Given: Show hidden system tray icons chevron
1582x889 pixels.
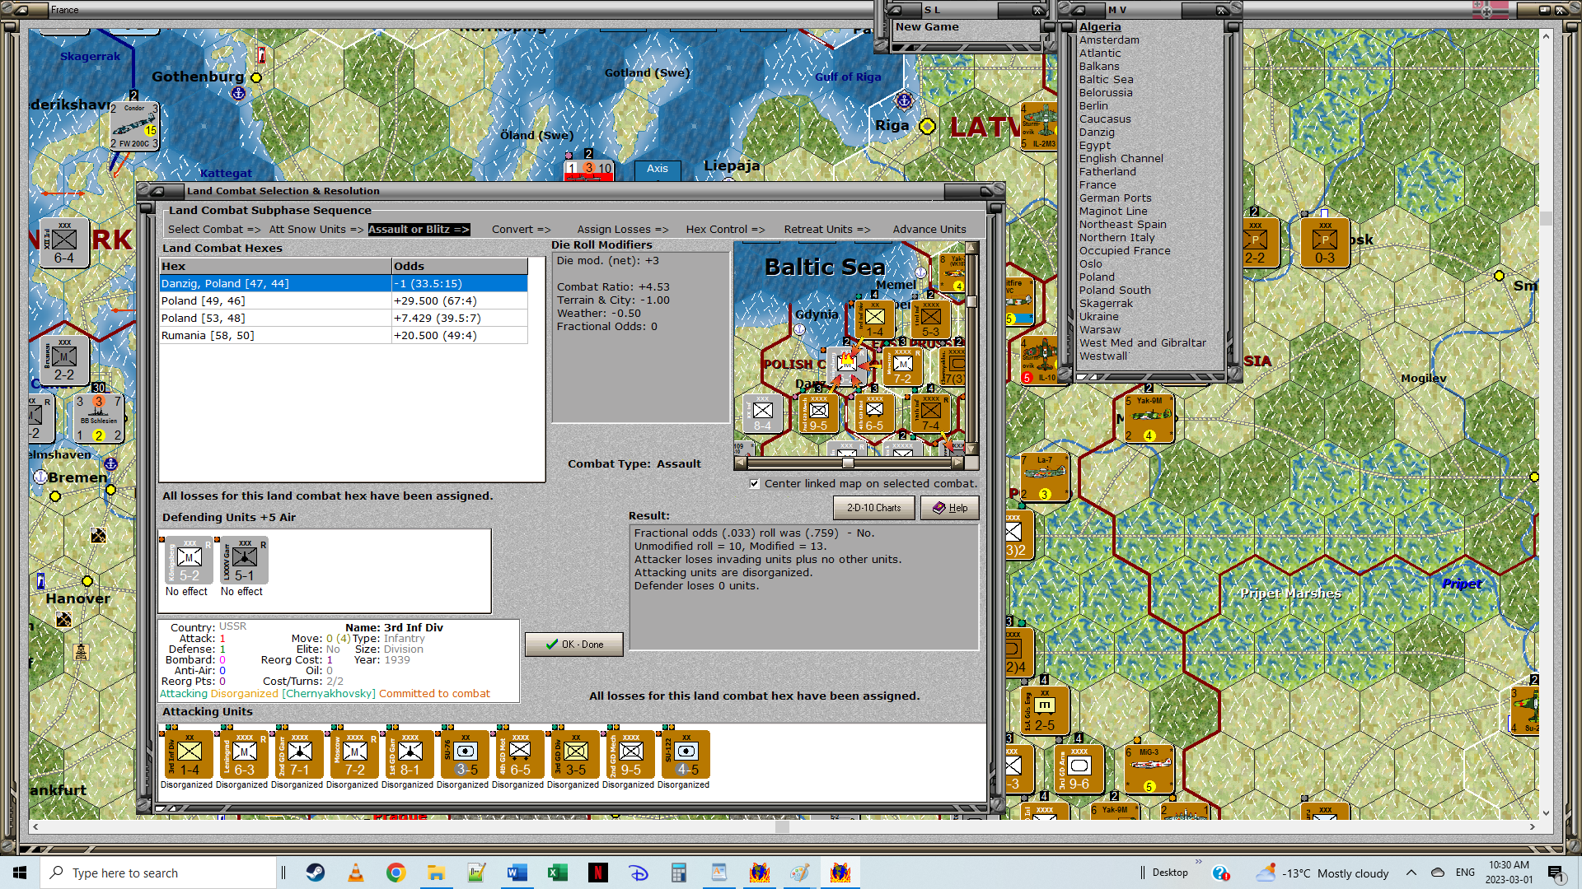Looking at the screenshot, I should coord(1411,873).
